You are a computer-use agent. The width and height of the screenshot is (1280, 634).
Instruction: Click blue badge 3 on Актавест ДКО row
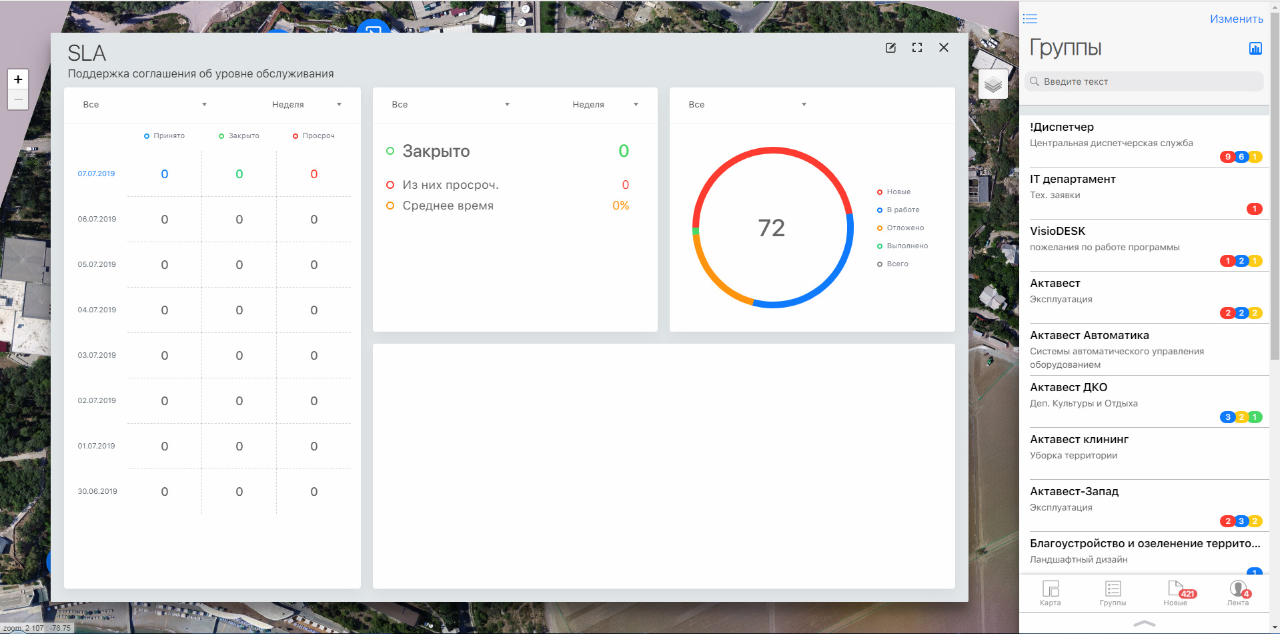pyautogui.click(x=1227, y=417)
